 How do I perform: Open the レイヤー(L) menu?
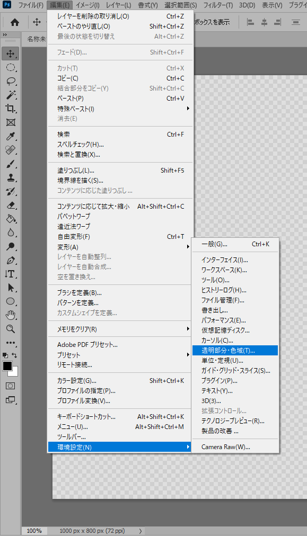point(118,5)
